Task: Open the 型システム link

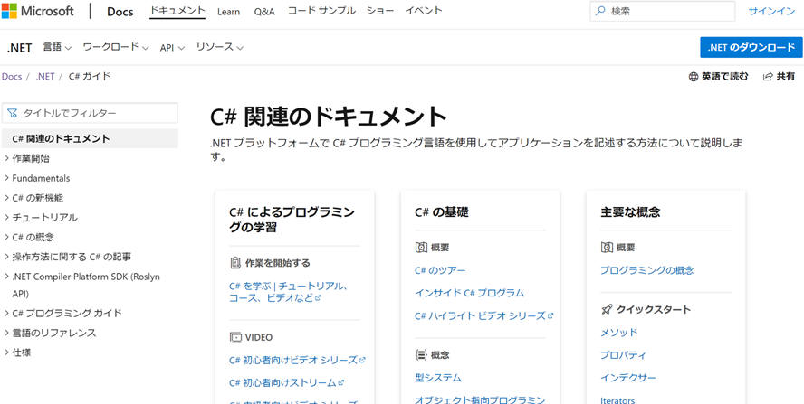Action: point(438,378)
